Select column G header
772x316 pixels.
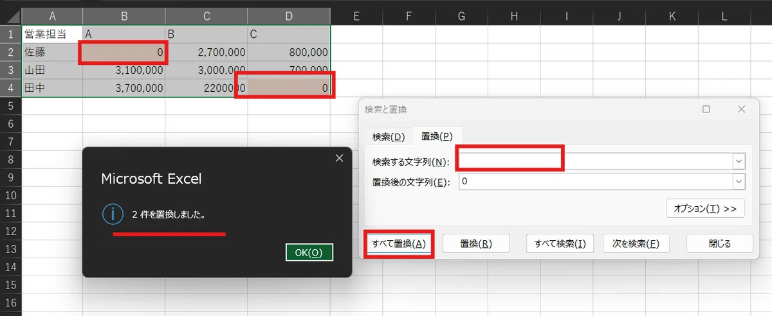pyautogui.click(x=461, y=16)
